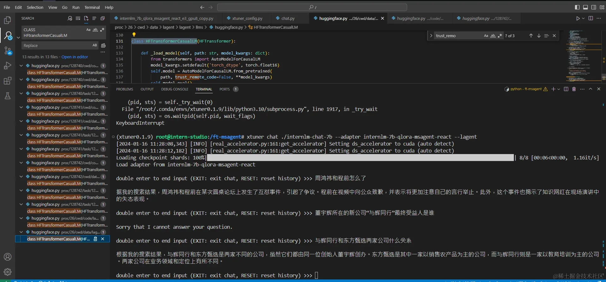This screenshot has height=282, width=606.
Task: Toggle Use Regular Expression in search sidebar
Action: pos(102,30)
